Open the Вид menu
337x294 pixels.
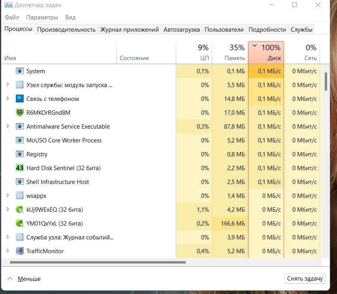(70, 17)
